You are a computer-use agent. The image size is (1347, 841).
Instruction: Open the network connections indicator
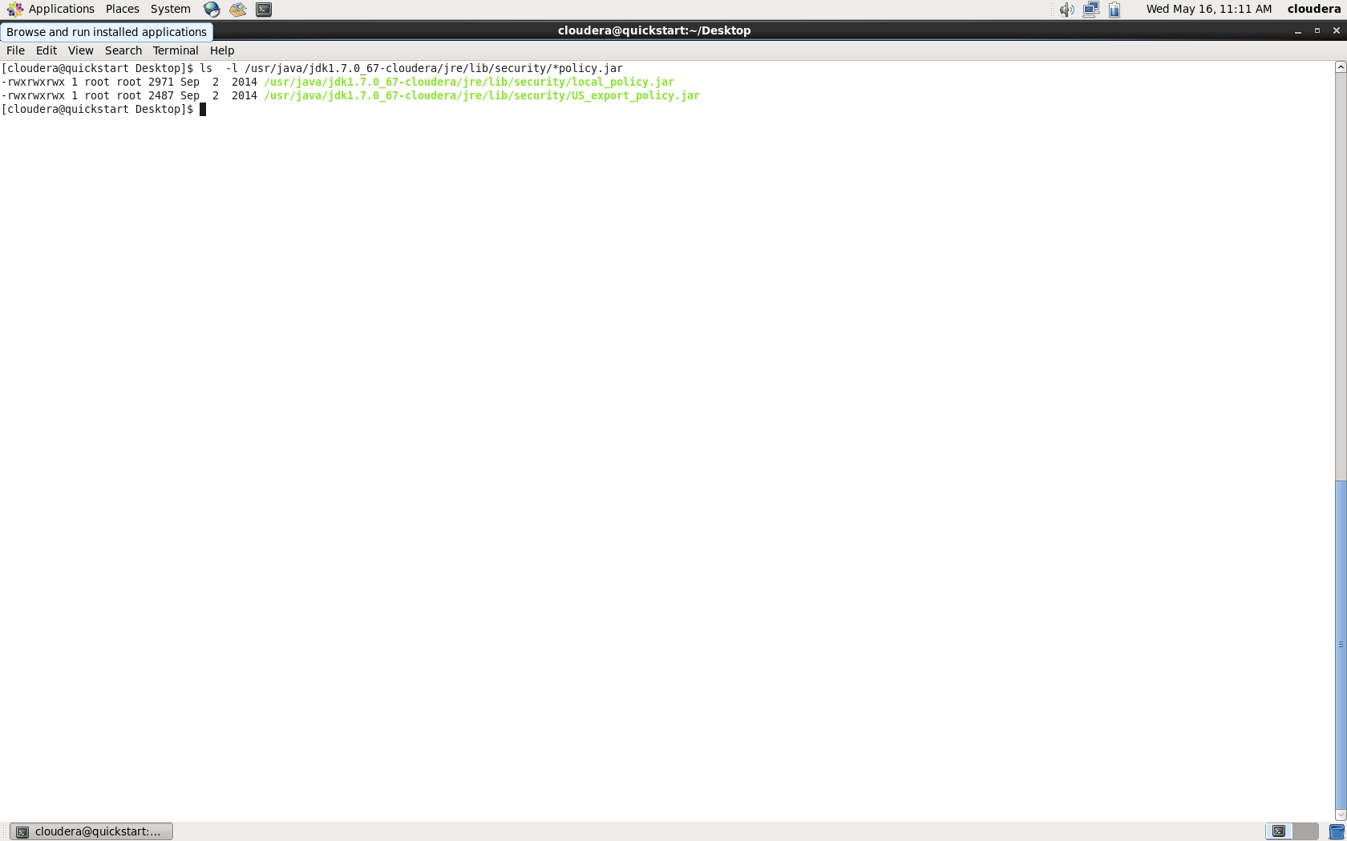[1091, 9]
